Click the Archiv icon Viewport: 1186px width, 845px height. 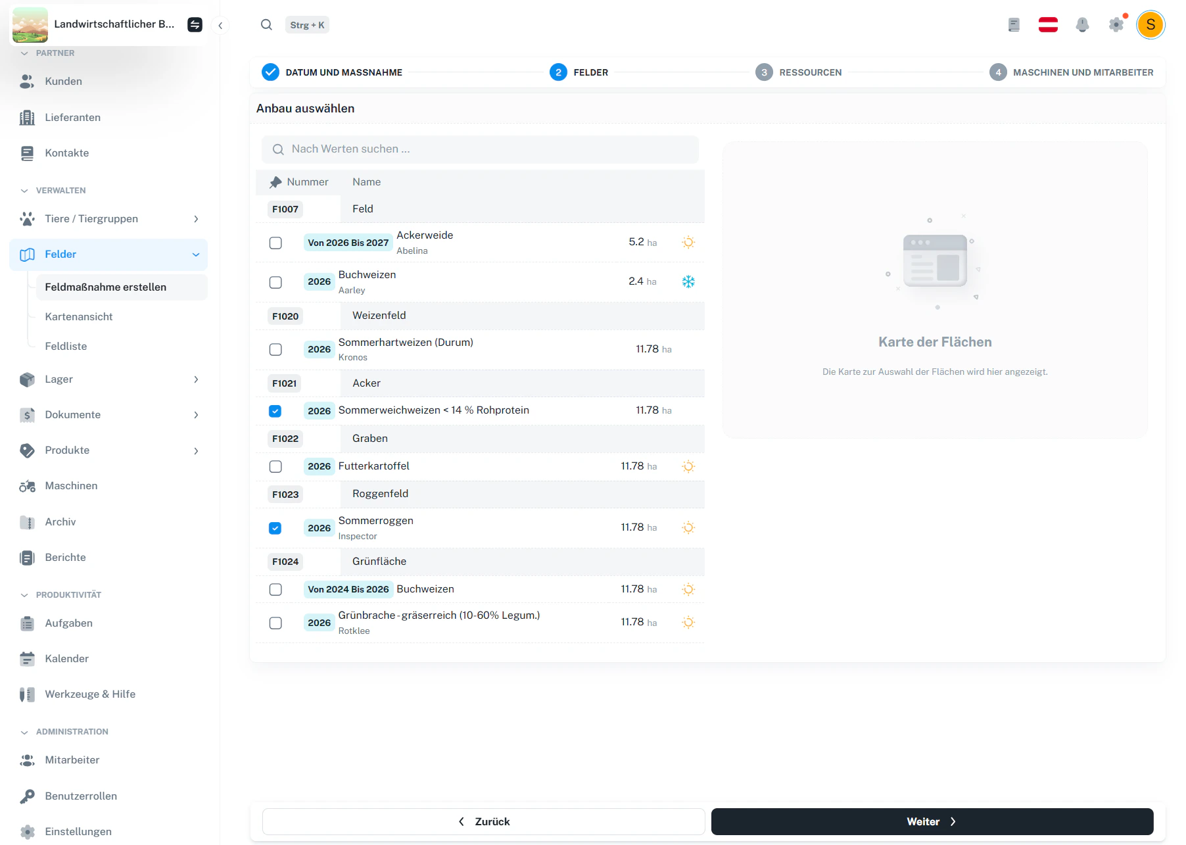27,522
